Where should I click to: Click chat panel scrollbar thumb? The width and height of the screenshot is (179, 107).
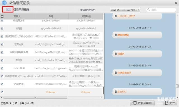click(177, 86)
